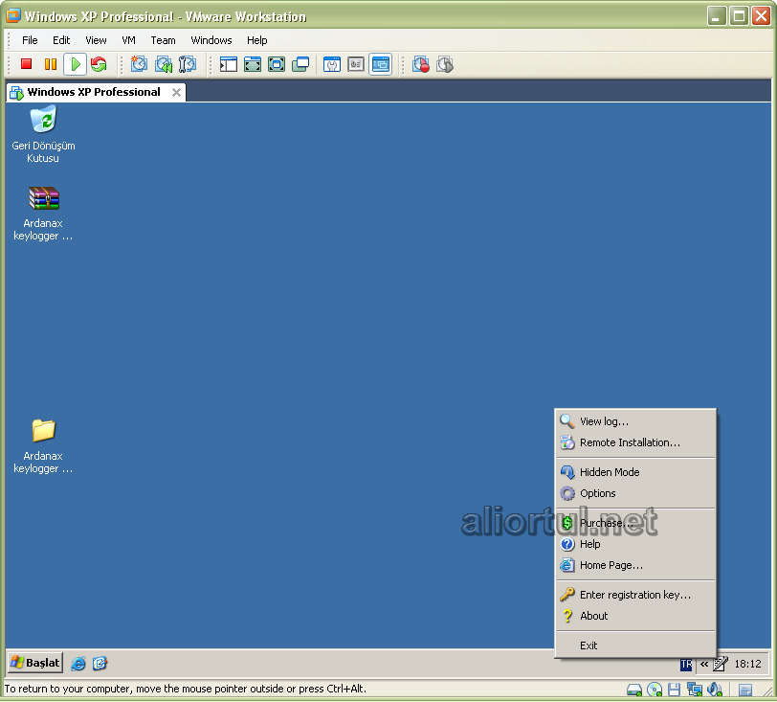Click Purchase… in the context menu
Viewport: 777px width, 702px height.
(635, 524)
